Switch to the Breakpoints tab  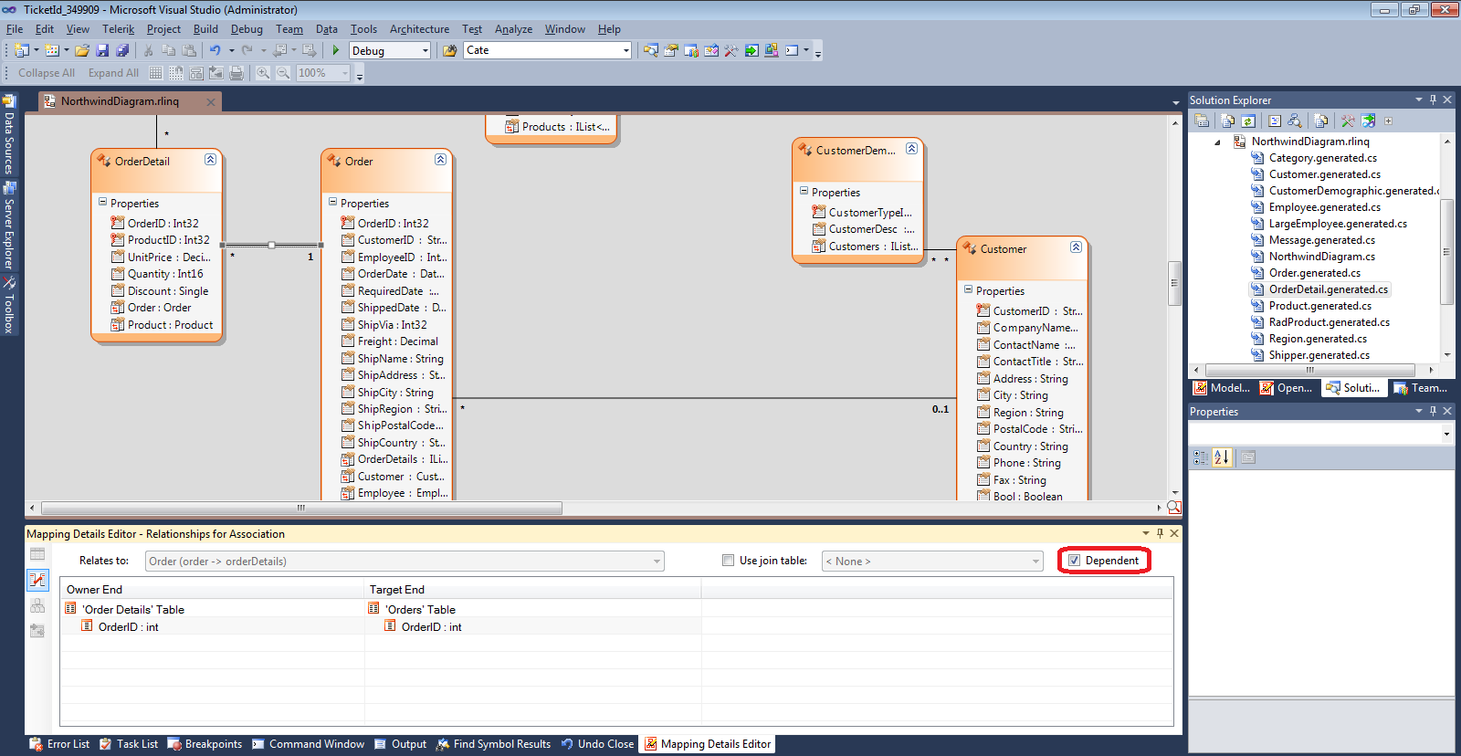click(205, 744)
